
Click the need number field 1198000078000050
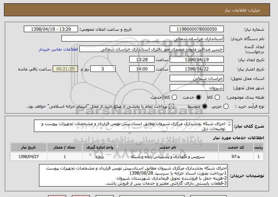click(x=197, y=29)
